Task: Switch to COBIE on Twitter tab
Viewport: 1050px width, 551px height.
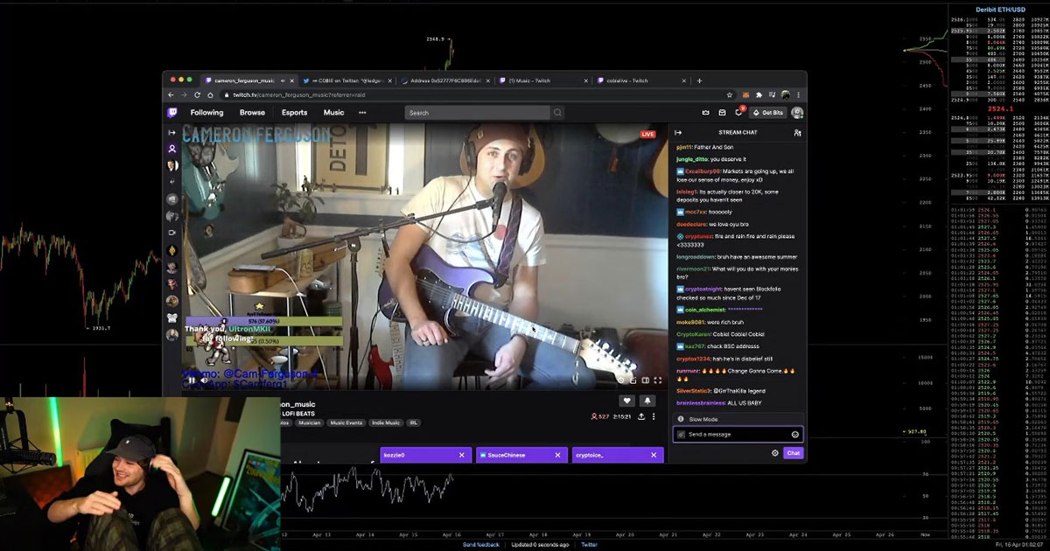Action: (346, 80)
